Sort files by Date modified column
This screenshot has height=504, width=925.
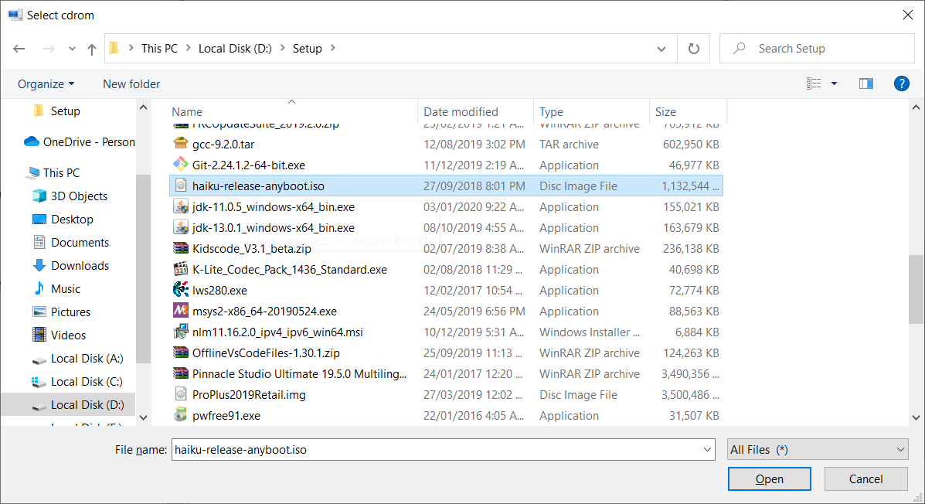pyautogui.click(x=461, y=112)
